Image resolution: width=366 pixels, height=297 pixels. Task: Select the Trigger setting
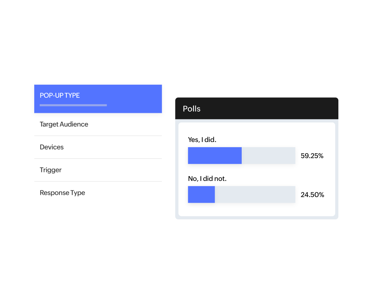pos(51,170)
